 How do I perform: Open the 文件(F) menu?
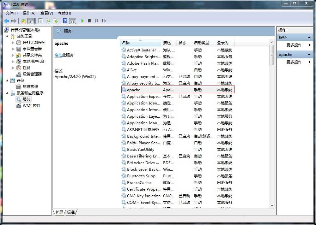click(11, 13)
